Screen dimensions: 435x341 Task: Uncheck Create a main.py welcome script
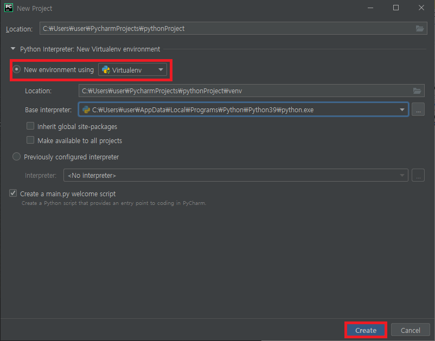13,193
